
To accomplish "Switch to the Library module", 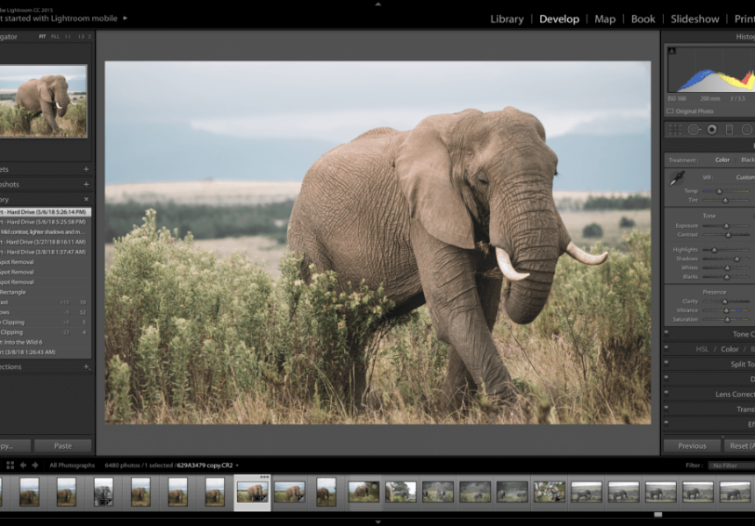I will 507,18.
